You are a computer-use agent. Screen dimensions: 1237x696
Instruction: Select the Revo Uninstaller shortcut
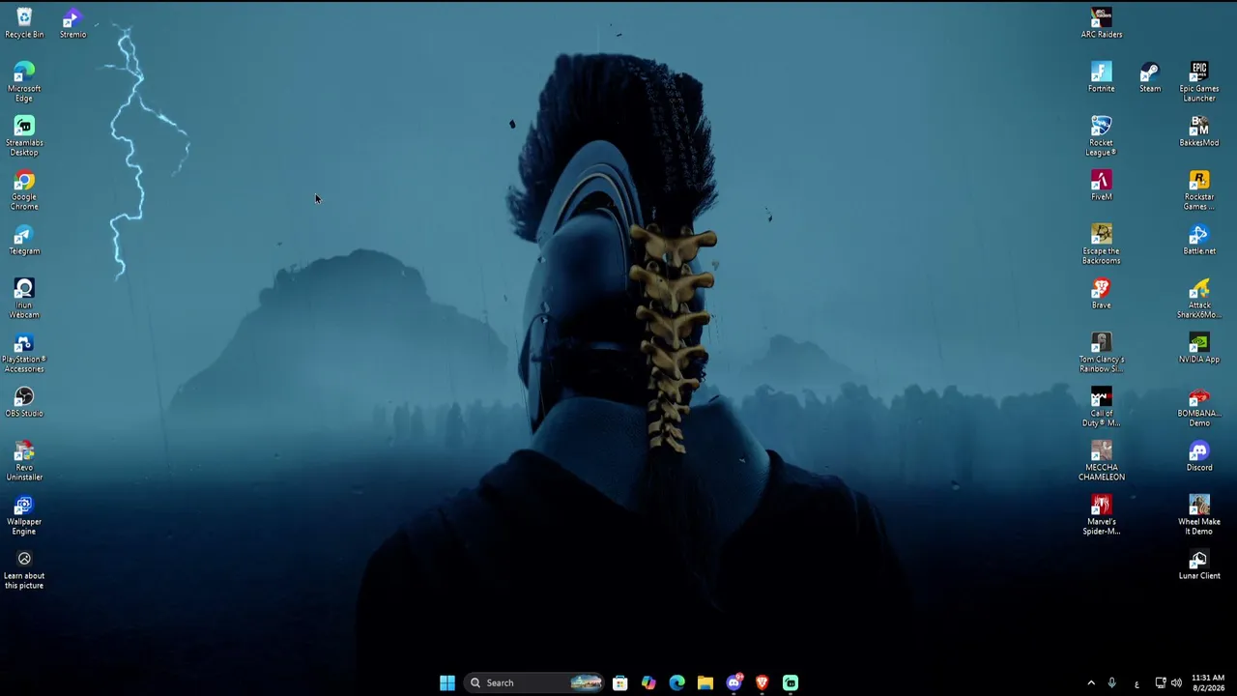[24, 461]
